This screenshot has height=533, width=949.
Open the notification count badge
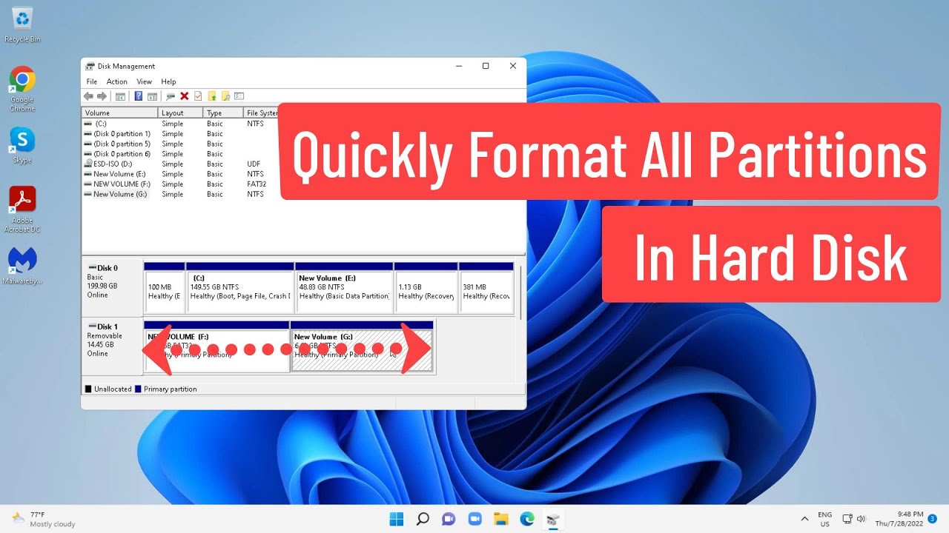pyautogui.click(x=932, y=518)
